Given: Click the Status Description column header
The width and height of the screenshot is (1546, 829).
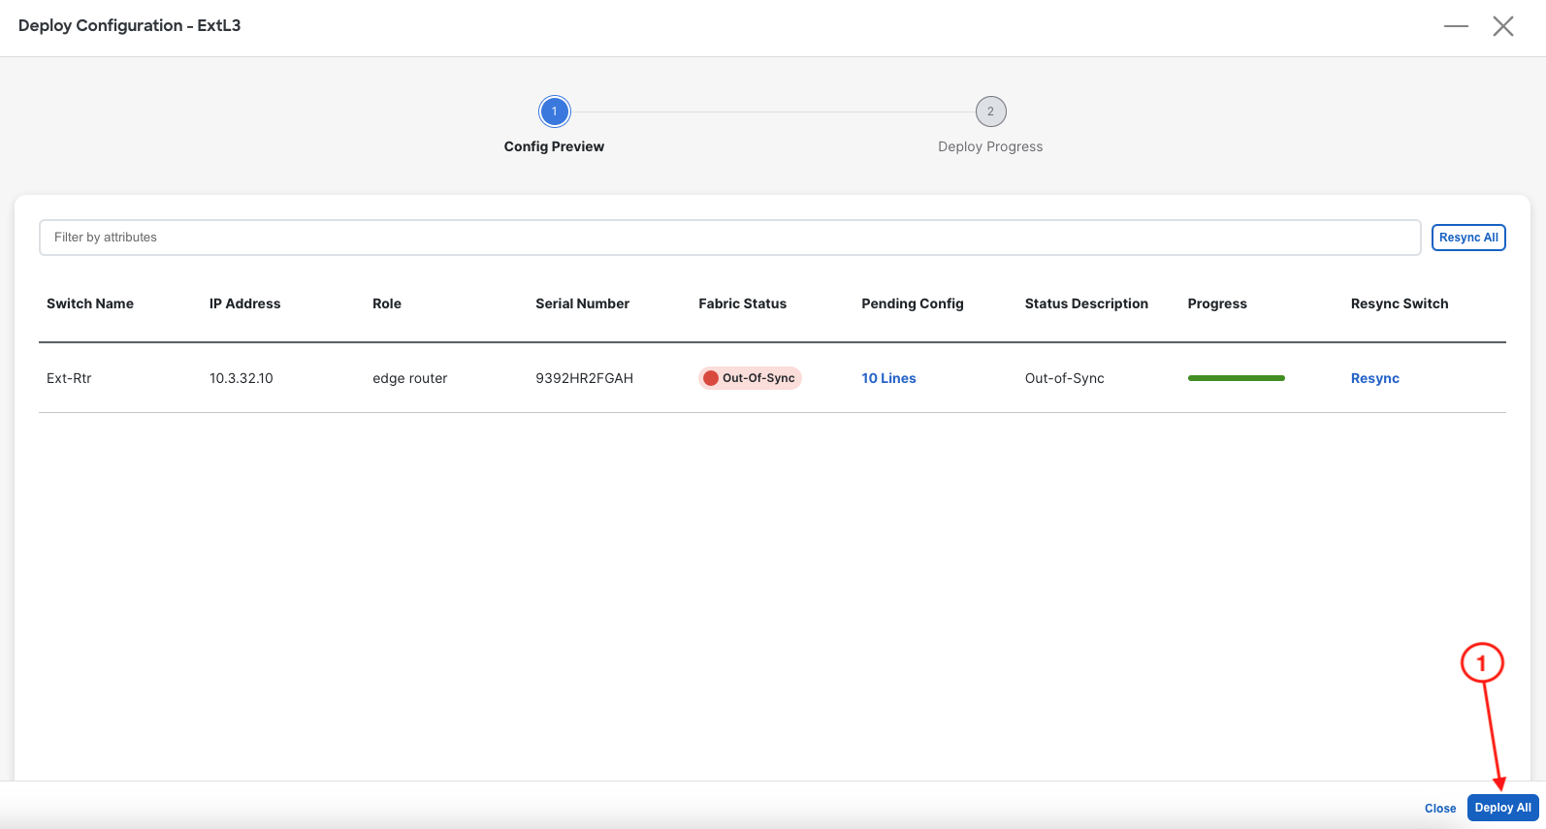Looking at the screenshot, I should [x=1086, y=303].
